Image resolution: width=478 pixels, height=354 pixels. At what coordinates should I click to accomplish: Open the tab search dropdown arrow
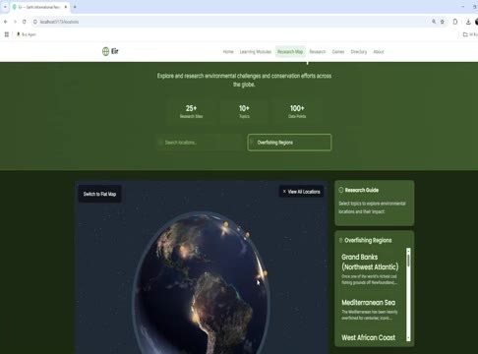coord(5,7)
